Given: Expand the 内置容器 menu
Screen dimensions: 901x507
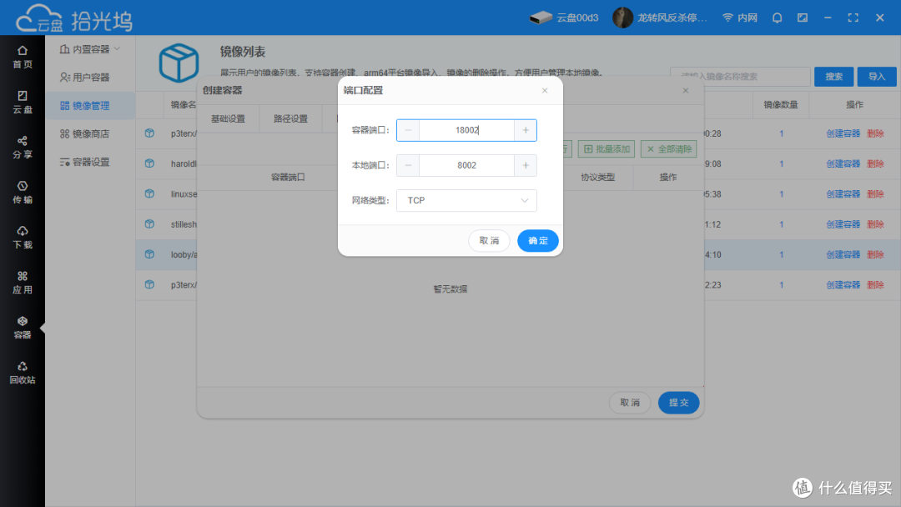Looking at the screenshot, I should (x=90, y=49).
